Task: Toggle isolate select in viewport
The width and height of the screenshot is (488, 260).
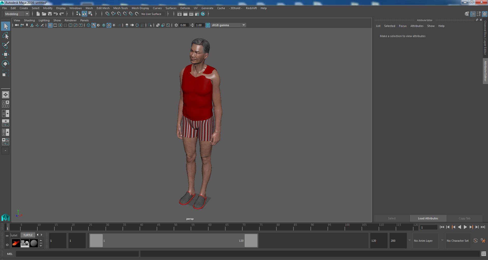Action: [150, 25]
